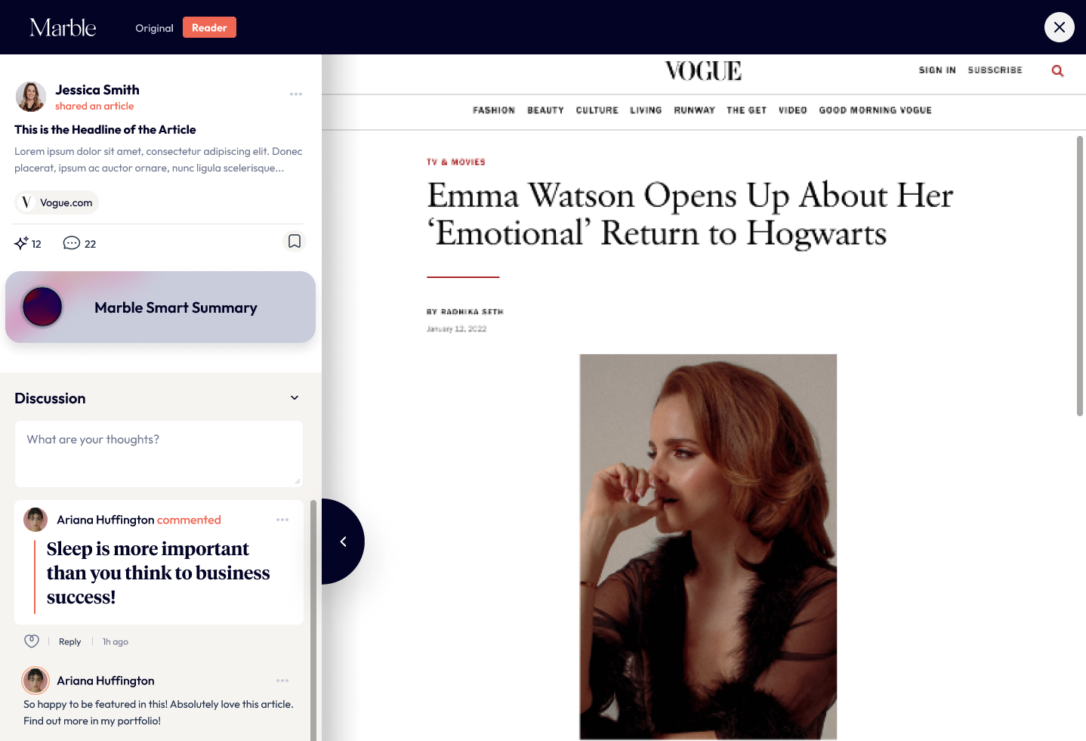
Task: Open Good Morning Vogue menu item
Action: [875, 110]
